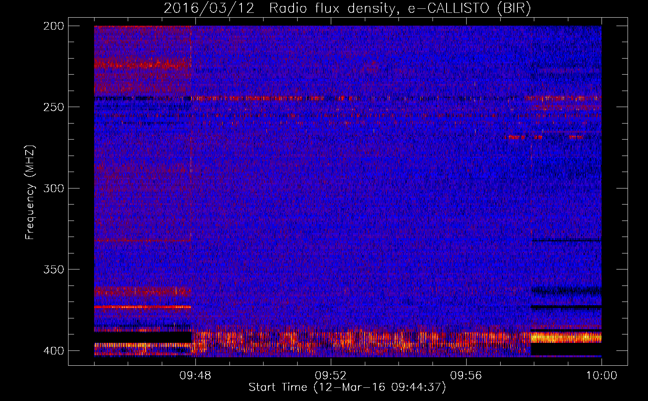The width and height of the screenshot is (648, 401).
Task: Click the 09:48 time tick label
Action: point(195,376)
